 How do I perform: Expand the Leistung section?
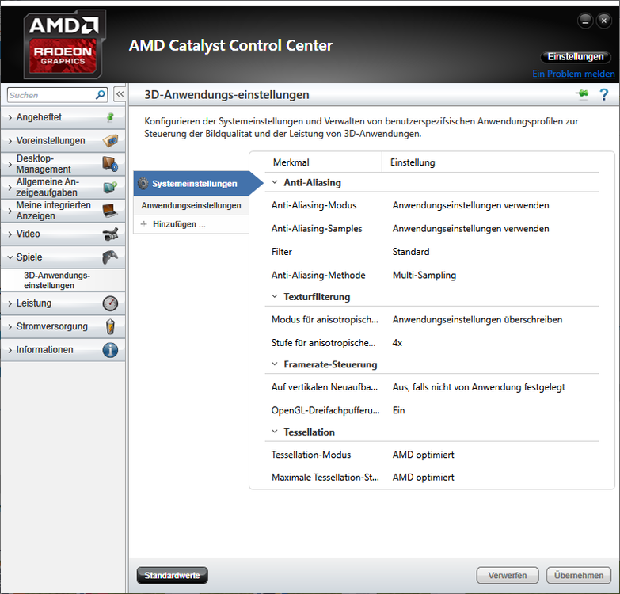(x=10, y=303)
